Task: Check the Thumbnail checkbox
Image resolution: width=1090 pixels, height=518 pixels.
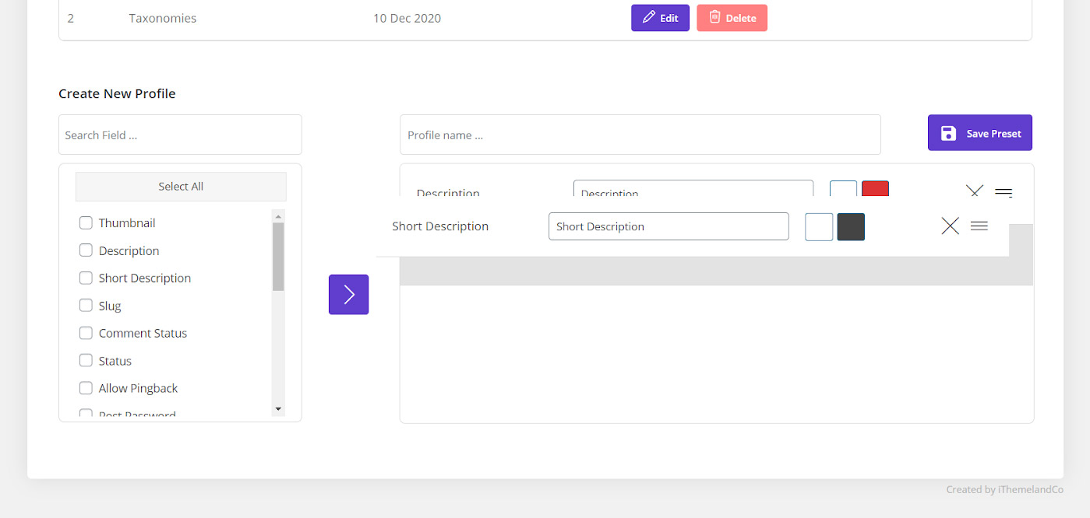Action: (x=86, y=223)
